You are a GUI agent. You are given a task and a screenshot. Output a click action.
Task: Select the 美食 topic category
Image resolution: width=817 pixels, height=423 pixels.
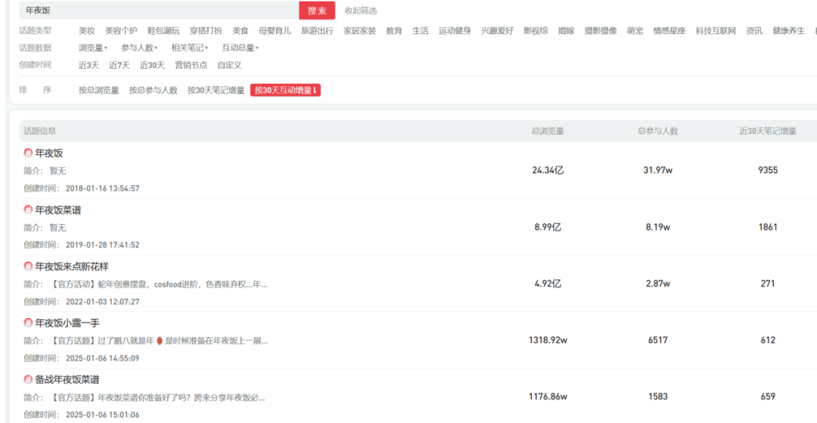pos(240,31)
